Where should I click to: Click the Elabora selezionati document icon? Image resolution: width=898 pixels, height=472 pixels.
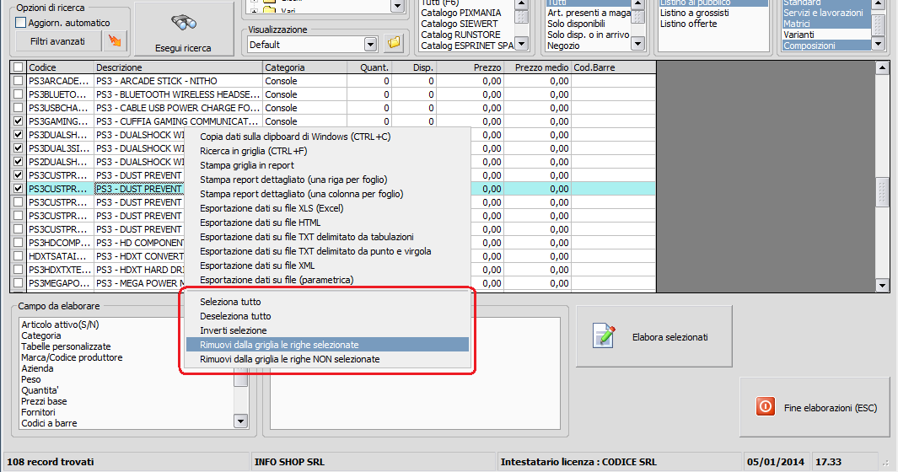pyautogui.click(x=605, y=336)
